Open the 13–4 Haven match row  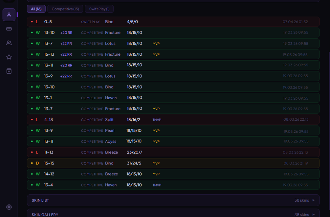coord(173,185)
